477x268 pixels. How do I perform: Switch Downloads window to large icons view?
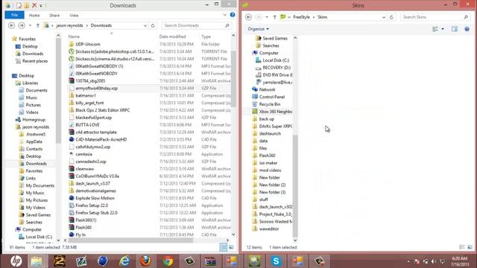click(x=232, y=247)
